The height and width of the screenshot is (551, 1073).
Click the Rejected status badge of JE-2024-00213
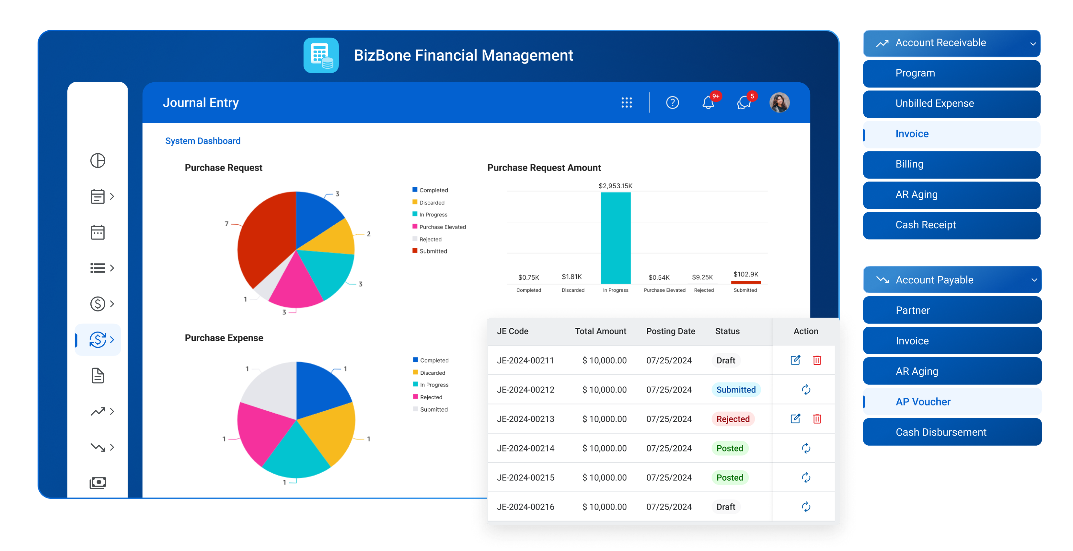[x=733, y=419]
